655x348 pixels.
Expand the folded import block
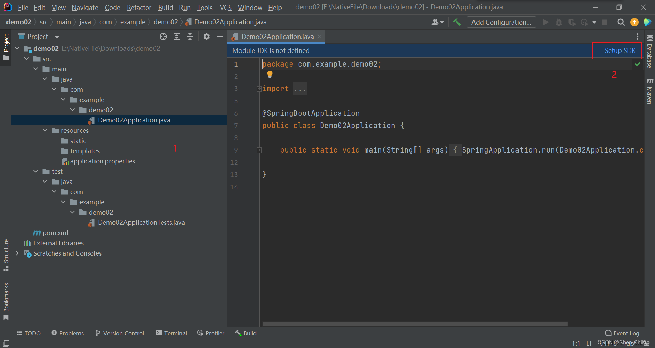point(259,89)
